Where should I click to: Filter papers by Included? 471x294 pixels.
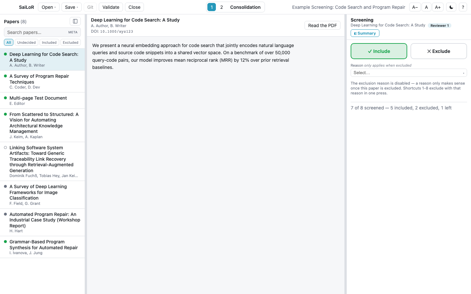click(x=49, y=42)
